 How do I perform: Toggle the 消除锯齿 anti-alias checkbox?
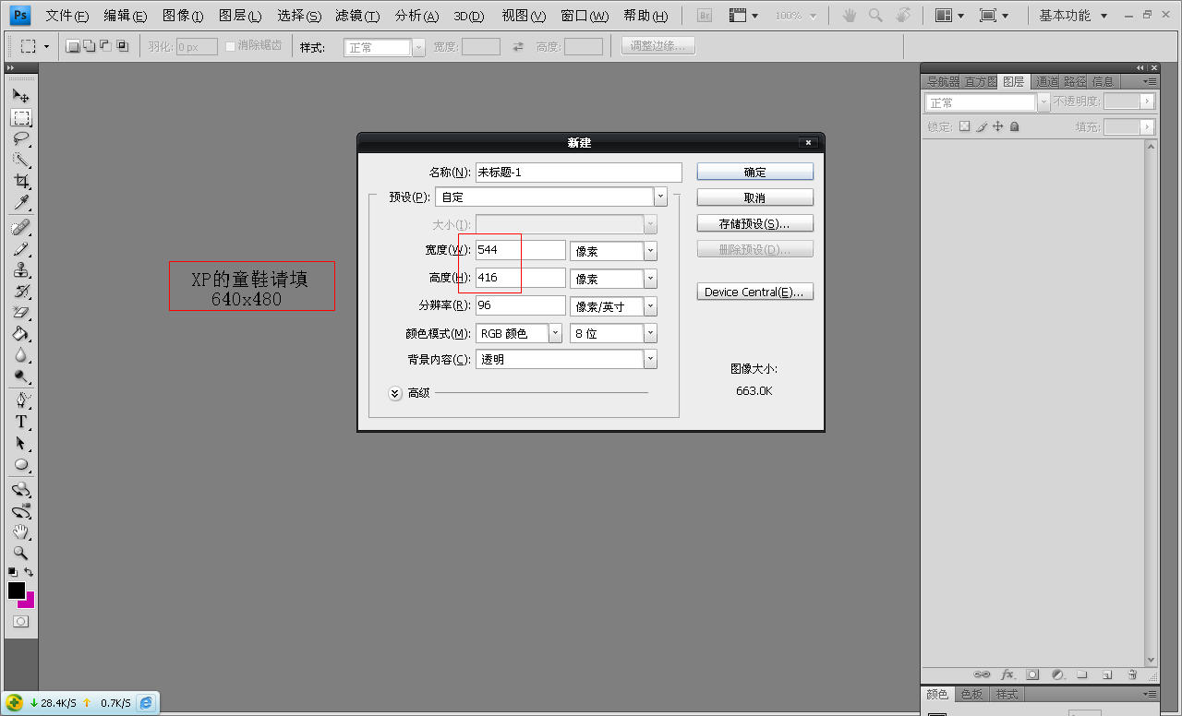click(x=231, y=46)
